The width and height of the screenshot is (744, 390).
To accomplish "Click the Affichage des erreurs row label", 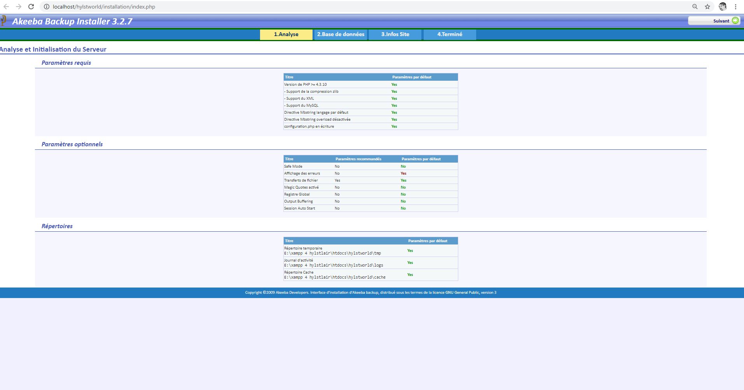I will (302, 173).
